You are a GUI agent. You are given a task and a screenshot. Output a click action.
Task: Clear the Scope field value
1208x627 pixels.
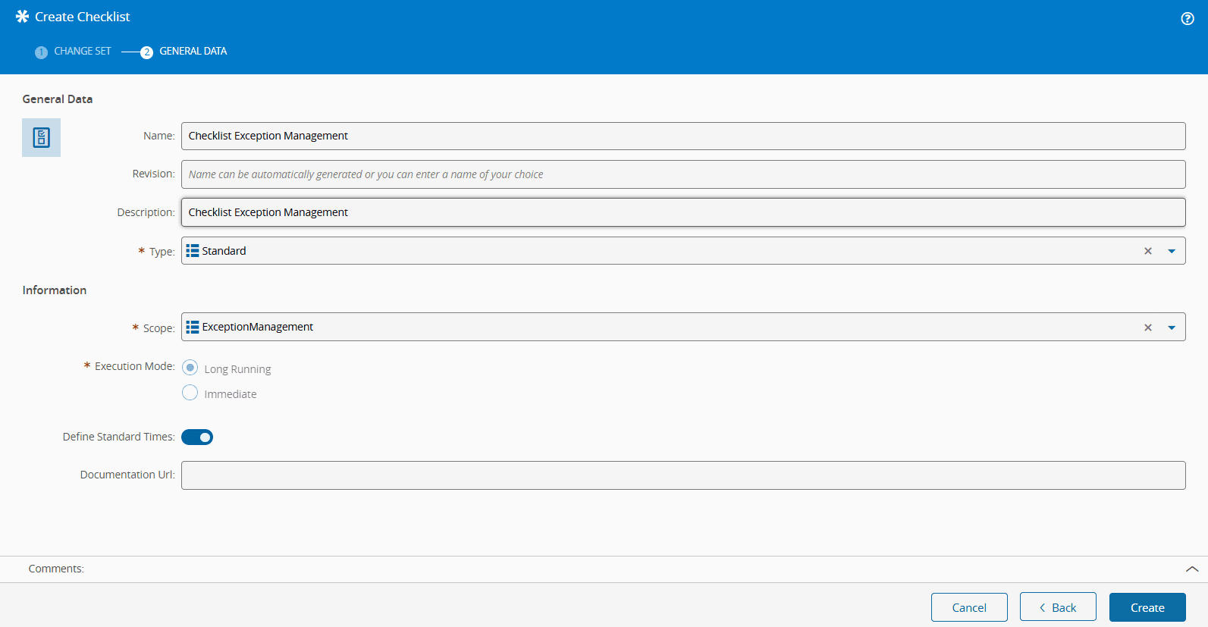1148,328
